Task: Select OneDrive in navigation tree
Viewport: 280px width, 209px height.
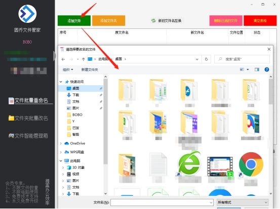Action: pos(77,144)
